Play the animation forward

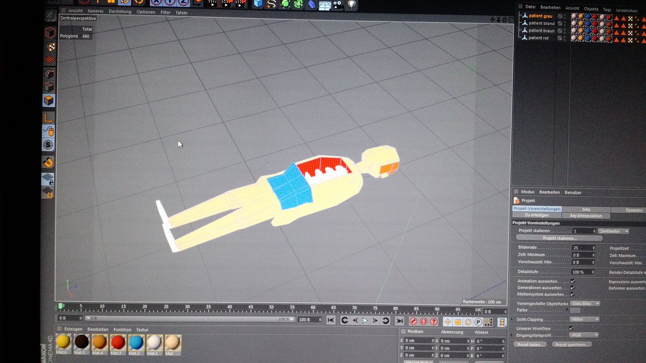click(365, 321)
